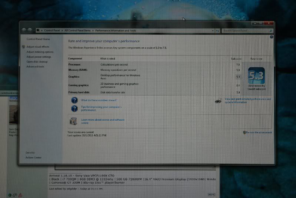Click the shield icon beside 'Adjust visual effects'
296x198 pixels.
(x=23, y=47)
